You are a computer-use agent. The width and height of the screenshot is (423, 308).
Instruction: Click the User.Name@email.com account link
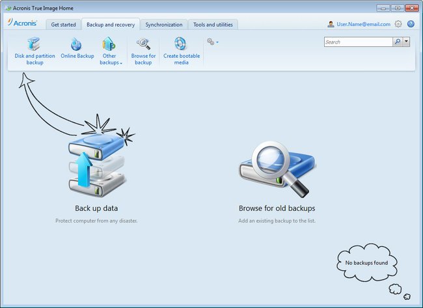(x=363, y=24)
